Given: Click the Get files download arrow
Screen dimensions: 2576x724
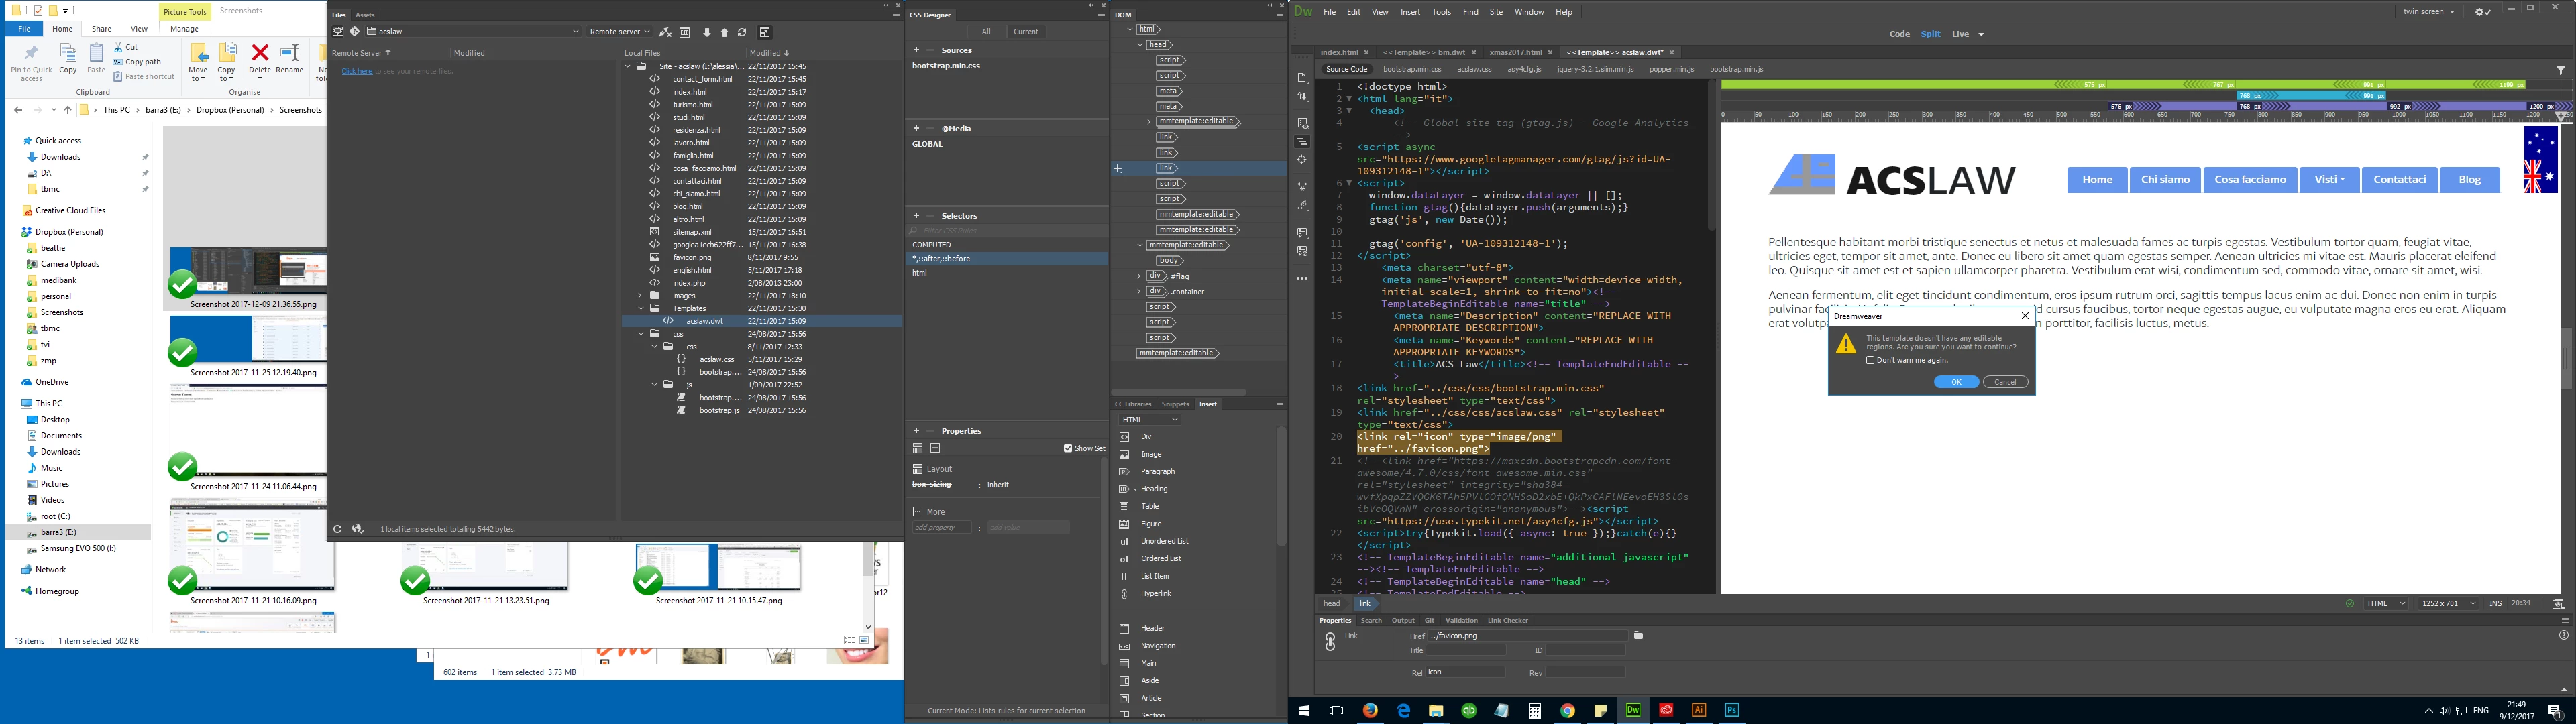Looking at the screenshot, I should pos(707,32).
